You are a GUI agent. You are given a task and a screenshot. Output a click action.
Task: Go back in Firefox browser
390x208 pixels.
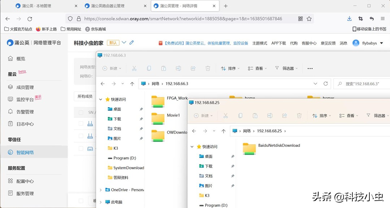[8, 19]
